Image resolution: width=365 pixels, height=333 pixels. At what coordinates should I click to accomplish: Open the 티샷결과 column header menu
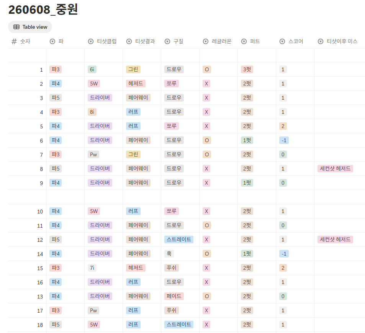[142, 41]
